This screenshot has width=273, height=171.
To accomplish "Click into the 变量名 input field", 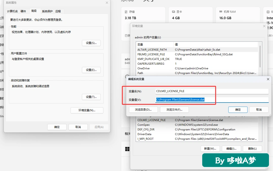I will tap(212, 91).
